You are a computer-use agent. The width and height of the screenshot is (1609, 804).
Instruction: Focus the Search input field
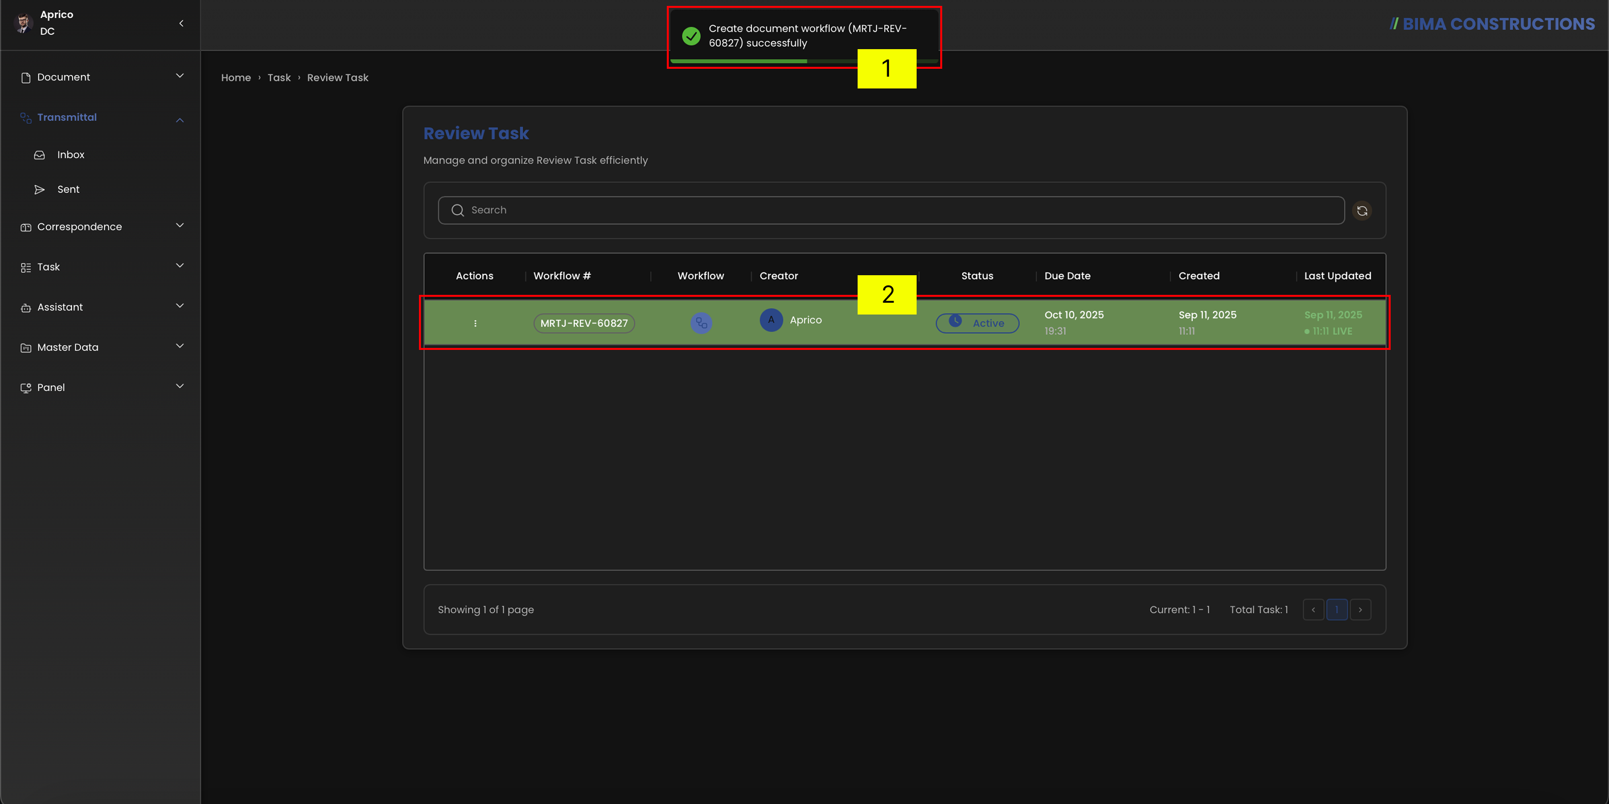pos(891,210)
